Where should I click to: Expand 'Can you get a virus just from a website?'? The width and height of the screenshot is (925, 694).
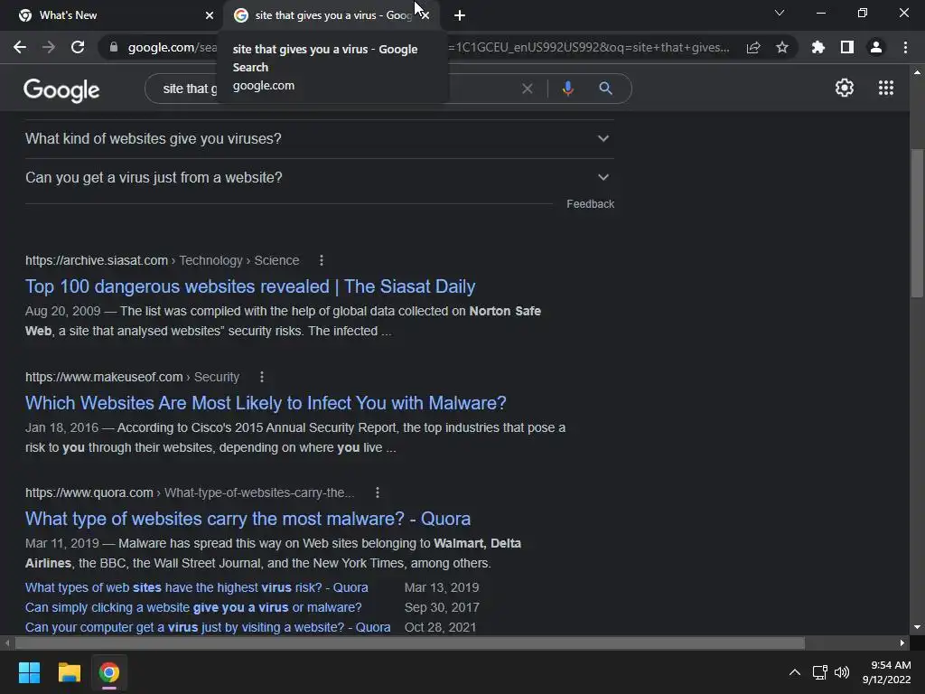(319, 178)
